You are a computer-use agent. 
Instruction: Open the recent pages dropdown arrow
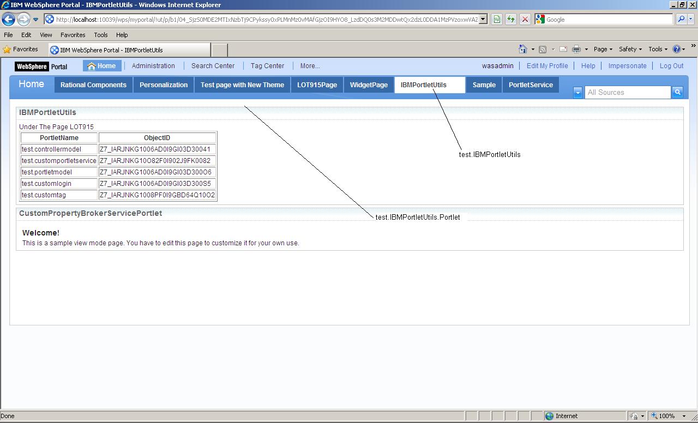click(35, 20)
